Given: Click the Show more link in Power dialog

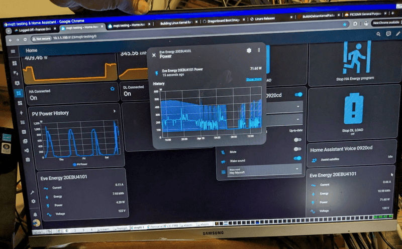Looking at the screenshot, I should click(x=254, y=79).
